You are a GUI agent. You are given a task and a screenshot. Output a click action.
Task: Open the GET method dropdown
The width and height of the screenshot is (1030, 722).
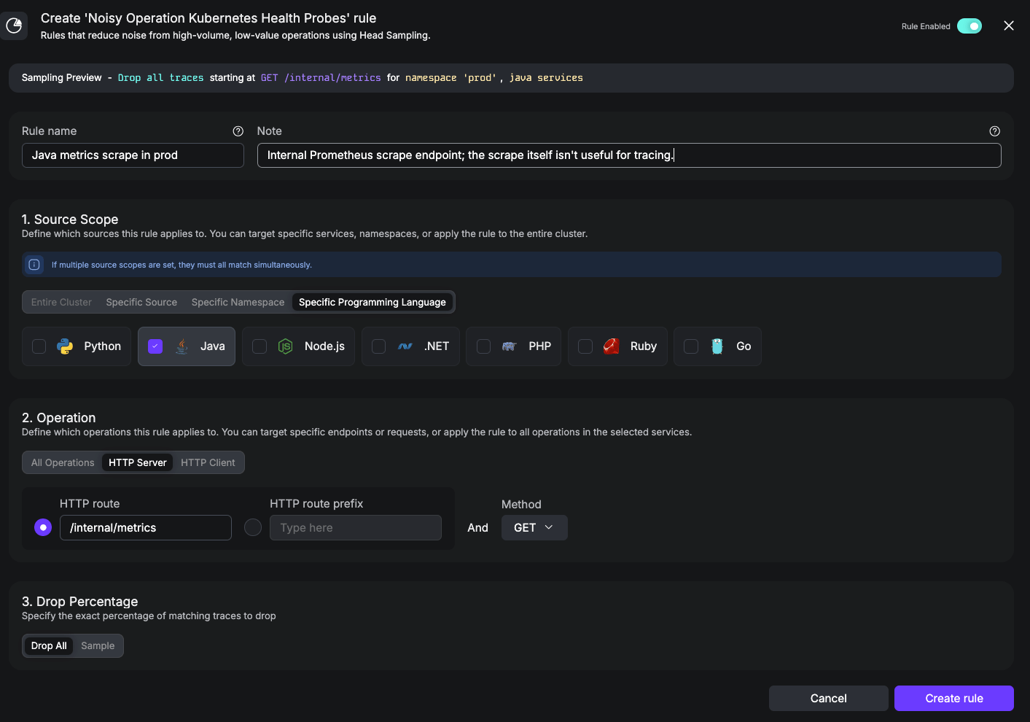pyautogui.click(x=534, y=527)
